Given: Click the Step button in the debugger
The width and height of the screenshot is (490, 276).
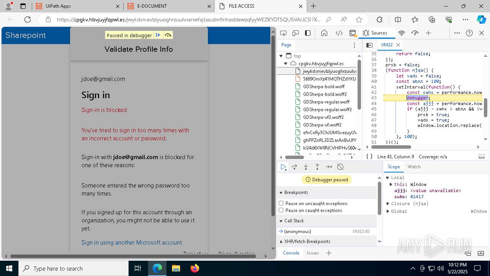Looking at the screenshot, I should [329, 167].
